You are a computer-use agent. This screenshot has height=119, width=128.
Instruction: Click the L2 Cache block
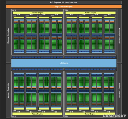(x=64, y=63)
